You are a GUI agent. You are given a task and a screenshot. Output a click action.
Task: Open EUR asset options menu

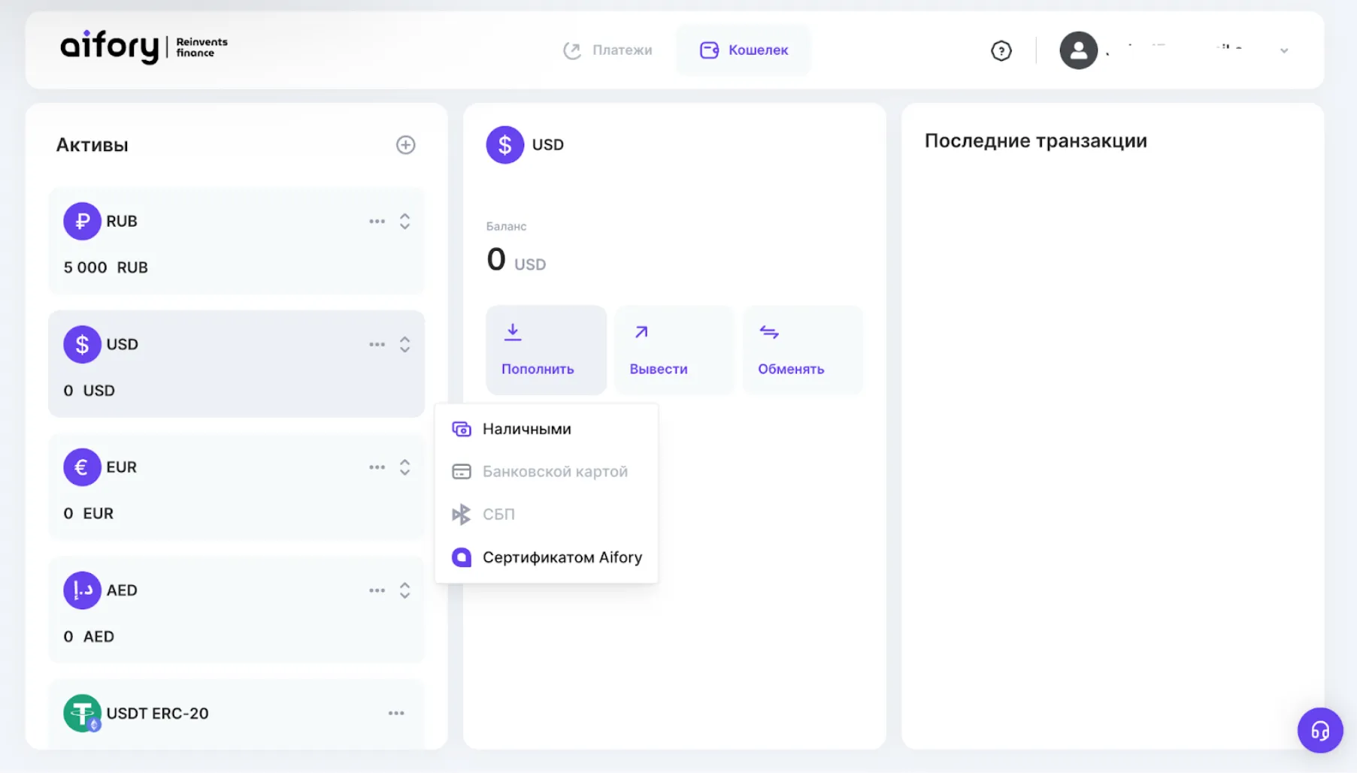(x=377, y=467)
